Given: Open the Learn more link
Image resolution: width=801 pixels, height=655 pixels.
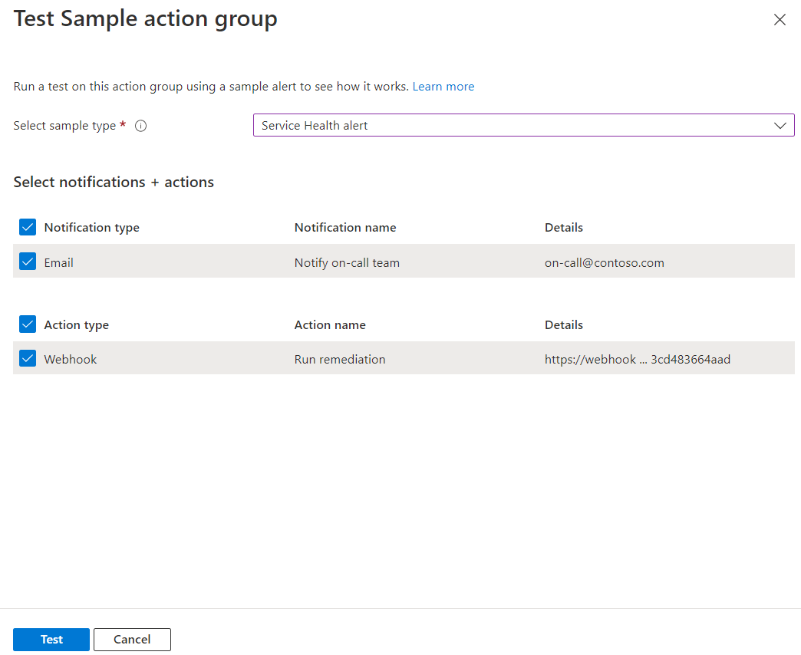Looking at the screenshot, I should [x=443, y=87].
